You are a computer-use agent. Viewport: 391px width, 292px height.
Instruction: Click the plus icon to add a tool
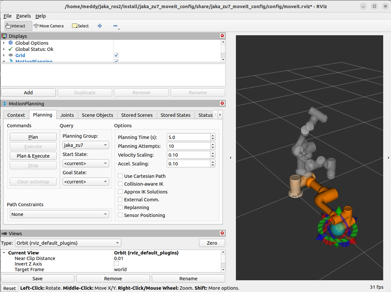100,25
